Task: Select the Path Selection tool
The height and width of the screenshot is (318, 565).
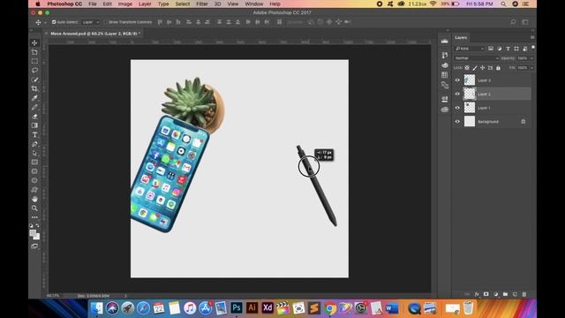Action: 34,153
